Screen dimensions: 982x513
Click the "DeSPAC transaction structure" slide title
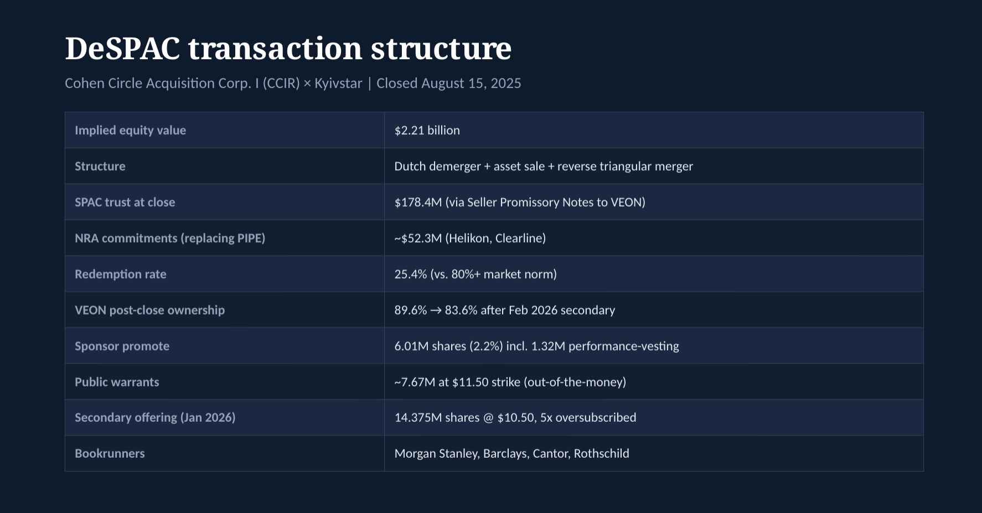[288, 49]
